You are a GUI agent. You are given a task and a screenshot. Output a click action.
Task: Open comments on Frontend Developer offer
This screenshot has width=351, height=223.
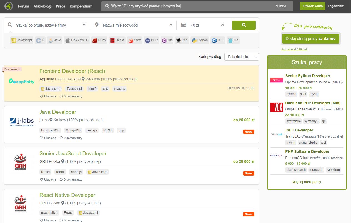pos(71,96)
